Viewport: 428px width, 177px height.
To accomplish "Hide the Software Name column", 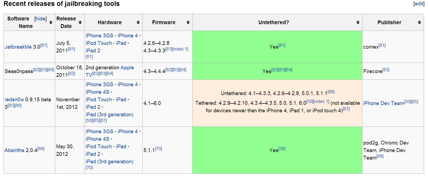I will 41,19.
